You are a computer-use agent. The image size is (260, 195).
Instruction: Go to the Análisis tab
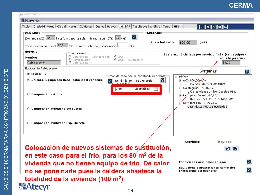[155, 27]
